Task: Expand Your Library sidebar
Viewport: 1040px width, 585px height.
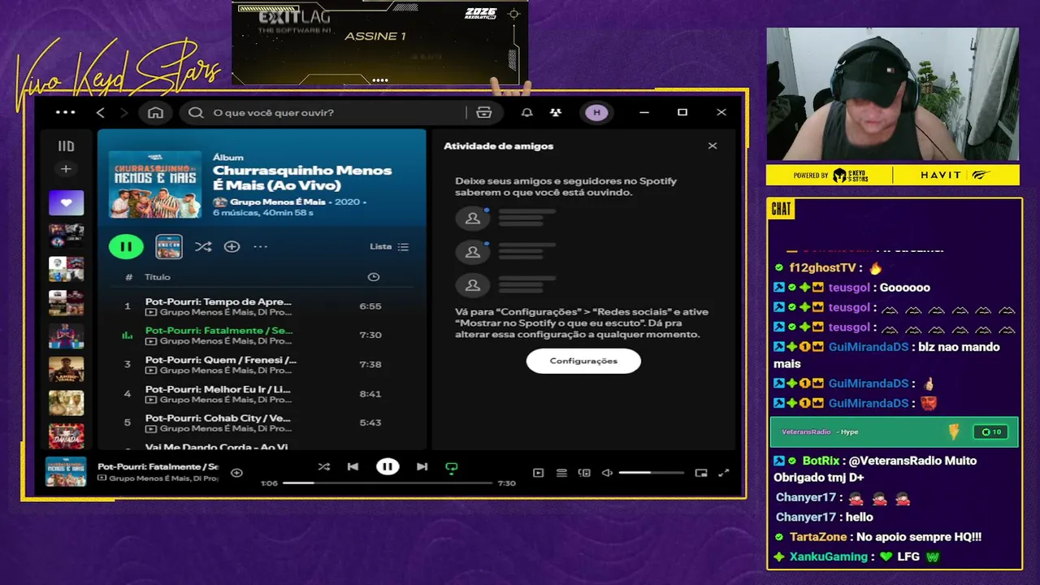Action: (x=66, y=146)
